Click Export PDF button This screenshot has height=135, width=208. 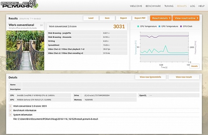tap(140, 18)
